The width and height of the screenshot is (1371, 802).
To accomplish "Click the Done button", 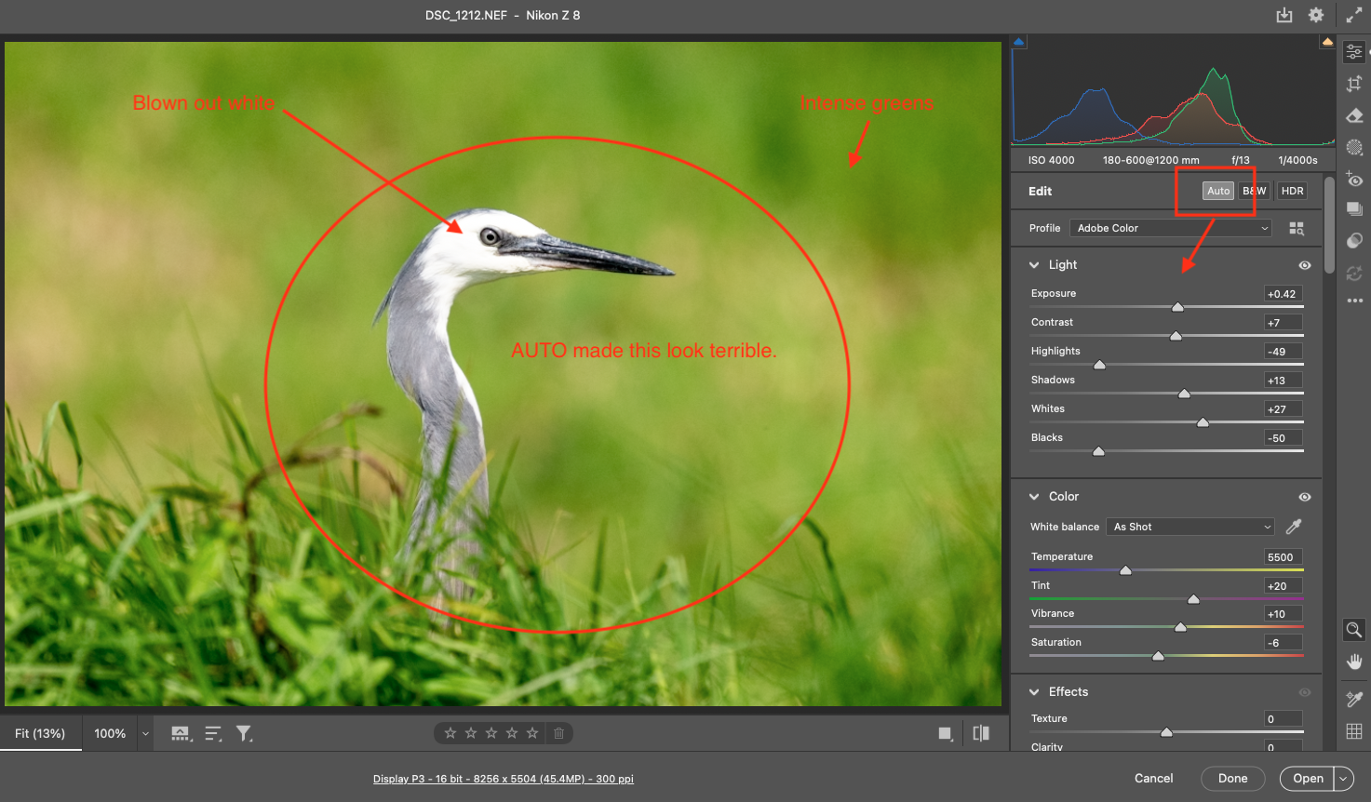I will point(1232,779).
